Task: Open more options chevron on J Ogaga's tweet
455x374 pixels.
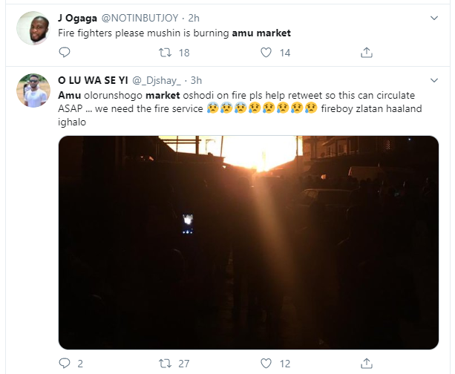Action: click(x=434, y=18)
